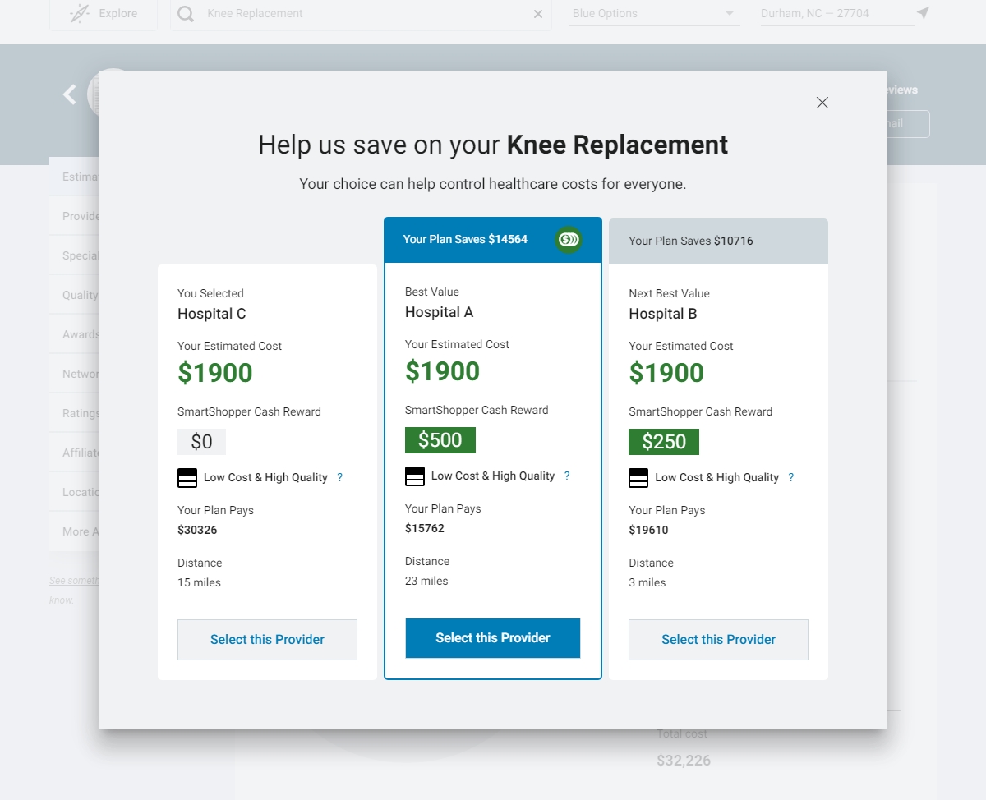
Task: Clear the Knee Replacement search text
Action: (x=538, y=14)
